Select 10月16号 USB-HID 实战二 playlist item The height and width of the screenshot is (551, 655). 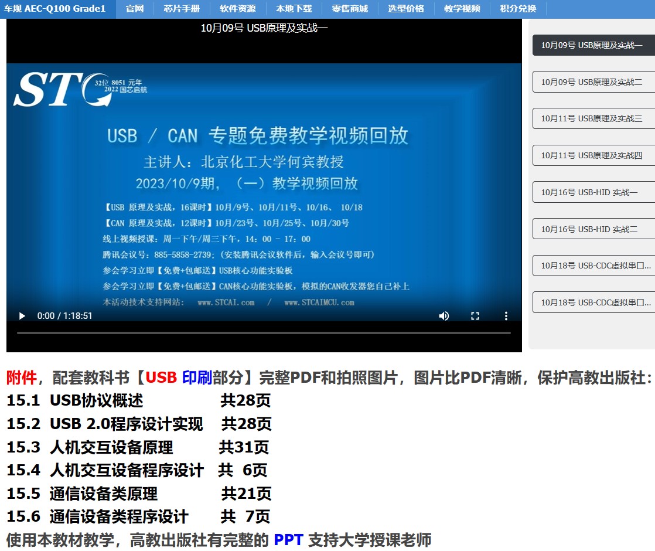pyautogui.click(x=593, y=229)
